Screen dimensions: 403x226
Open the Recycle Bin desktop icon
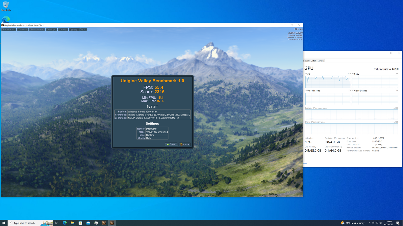coord(6,6)
